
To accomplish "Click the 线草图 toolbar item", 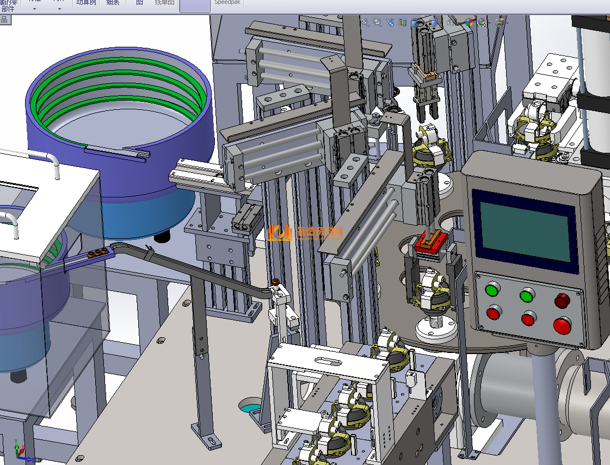I will point(164,3).
